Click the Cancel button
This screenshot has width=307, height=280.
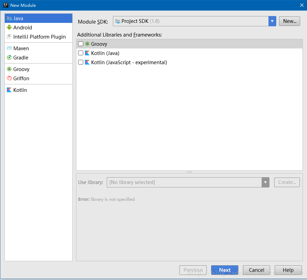(x=257, y=270)
